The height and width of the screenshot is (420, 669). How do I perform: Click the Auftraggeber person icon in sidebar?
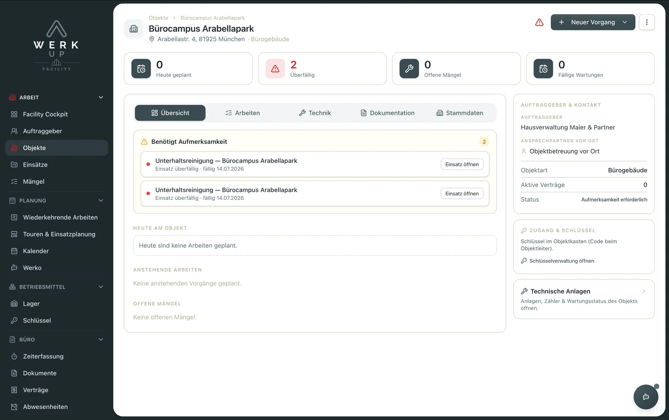pyautogui.click(x=14, y=131)
